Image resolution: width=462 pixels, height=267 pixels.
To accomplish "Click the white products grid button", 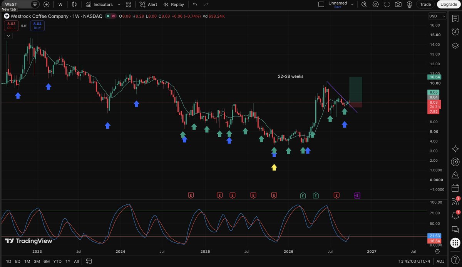I will (x=455, y=242).
